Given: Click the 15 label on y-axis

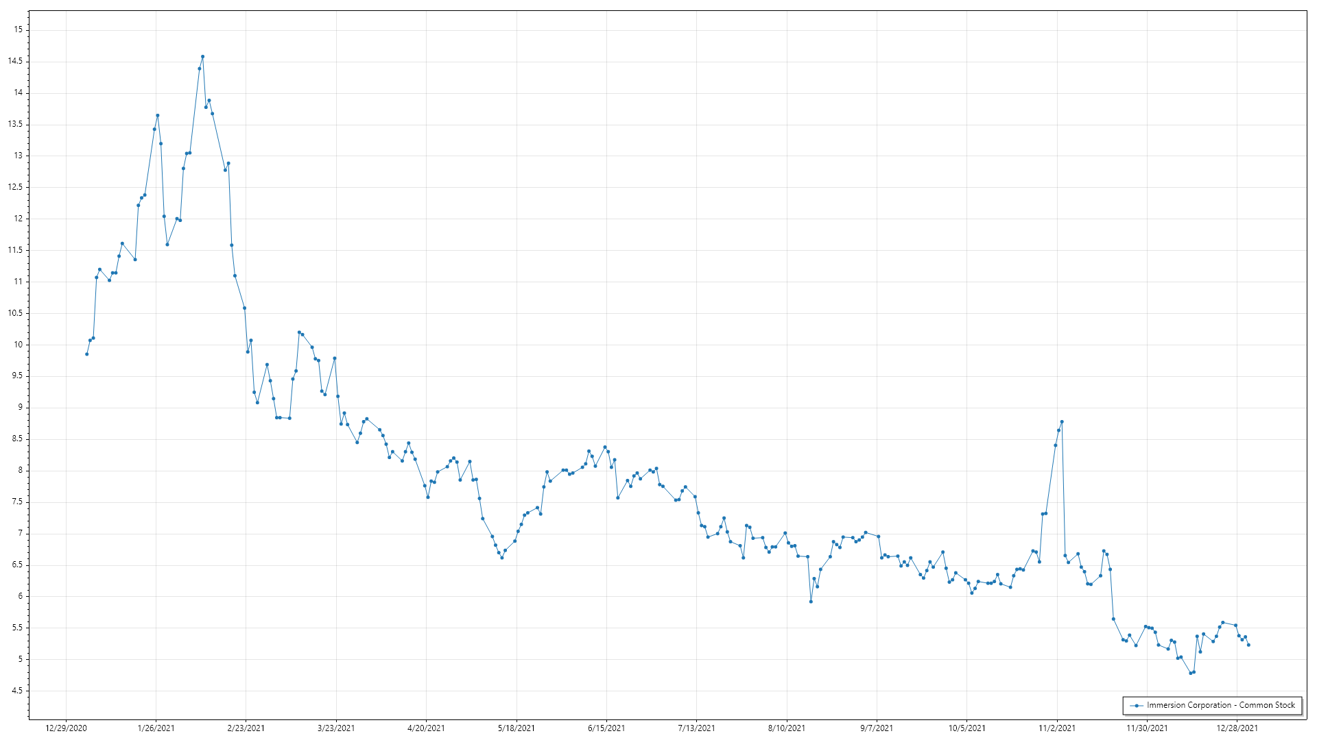Looking at the screenshot, I should [19, 29].
